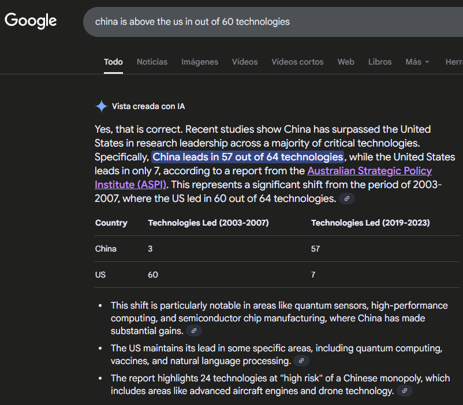Click the 'US' table row label
This screenshot has height=405, width=463.
(x=100, y=275)
